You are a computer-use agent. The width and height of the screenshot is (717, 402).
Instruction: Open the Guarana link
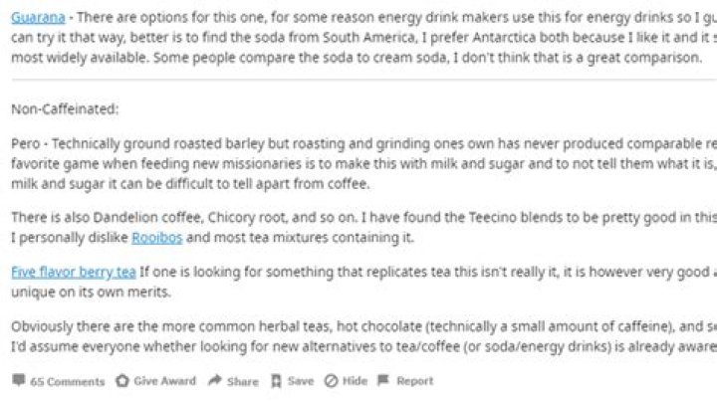coord(39,17)
